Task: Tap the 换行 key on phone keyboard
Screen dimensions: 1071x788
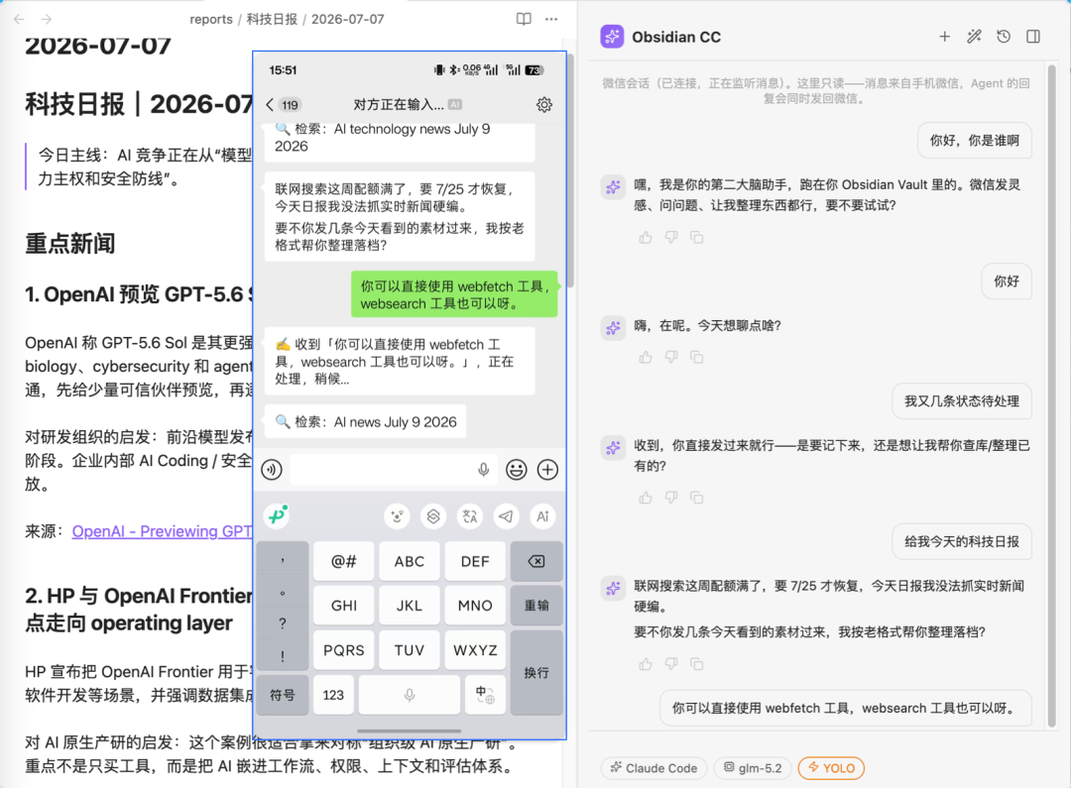Action: coord(536,673)
